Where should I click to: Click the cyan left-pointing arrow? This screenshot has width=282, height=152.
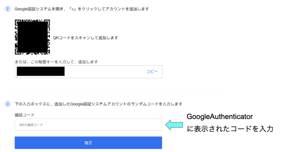tap(174, 125)
